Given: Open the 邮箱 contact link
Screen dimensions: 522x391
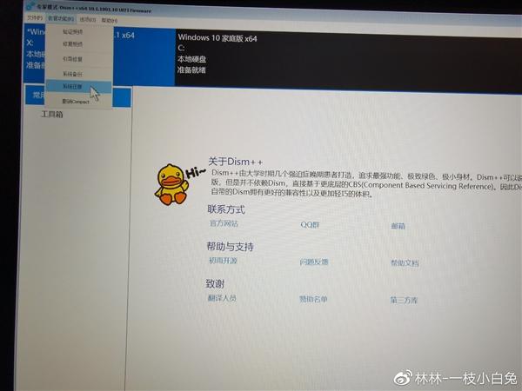Looking at the screenshot, I should [x=398, y=226].
